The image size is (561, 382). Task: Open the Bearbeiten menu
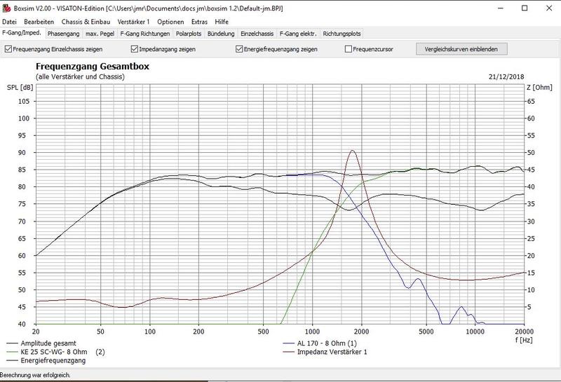pyautogui.click(x=39, y=22)
